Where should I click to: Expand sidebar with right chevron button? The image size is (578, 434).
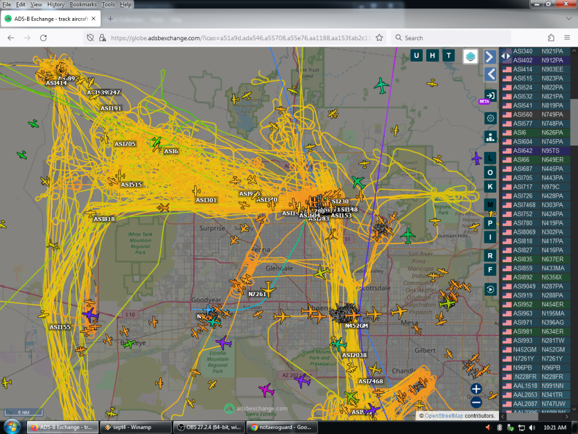click(x=490, y=57)
